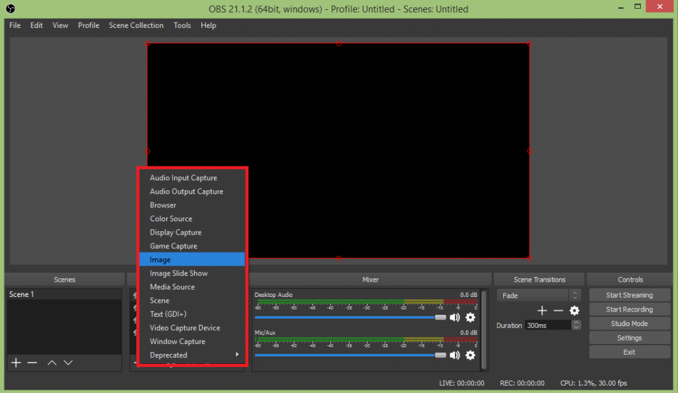Move scene down with the down arrow icon
Viewport: 678px width, 393px height.
click(68, 363)
